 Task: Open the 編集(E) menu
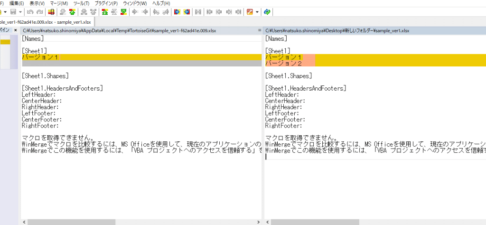[x=17, y=3]
